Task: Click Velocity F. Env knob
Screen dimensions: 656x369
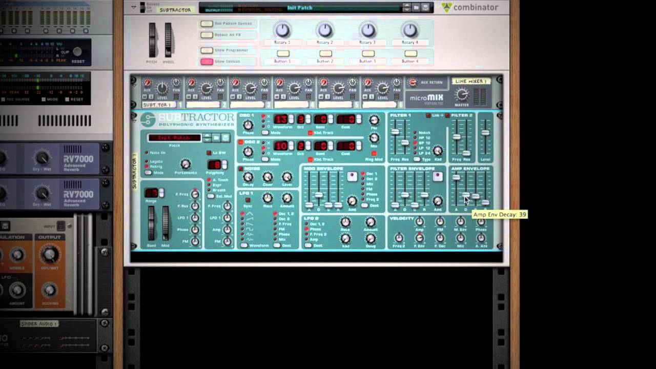Action: pyautogui.click(x=419, y=238)
